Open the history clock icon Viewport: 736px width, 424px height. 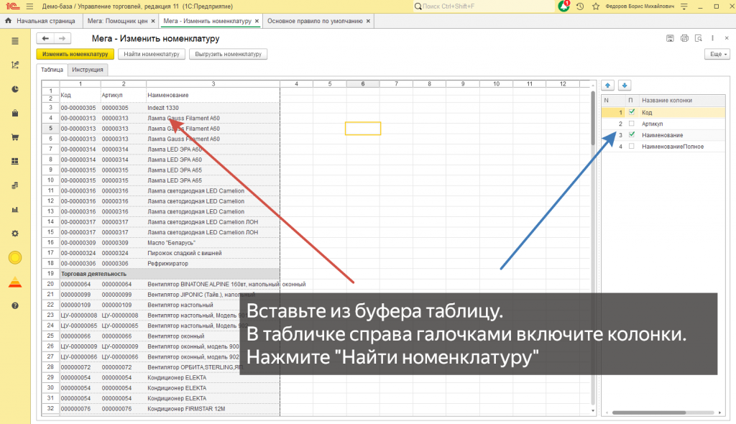pos(580,6)
